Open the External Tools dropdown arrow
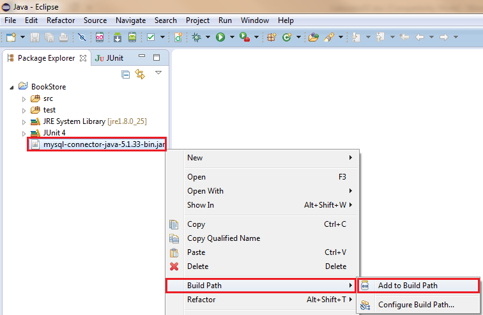Viewport: 483px width, 315px height. coord(256,37)
